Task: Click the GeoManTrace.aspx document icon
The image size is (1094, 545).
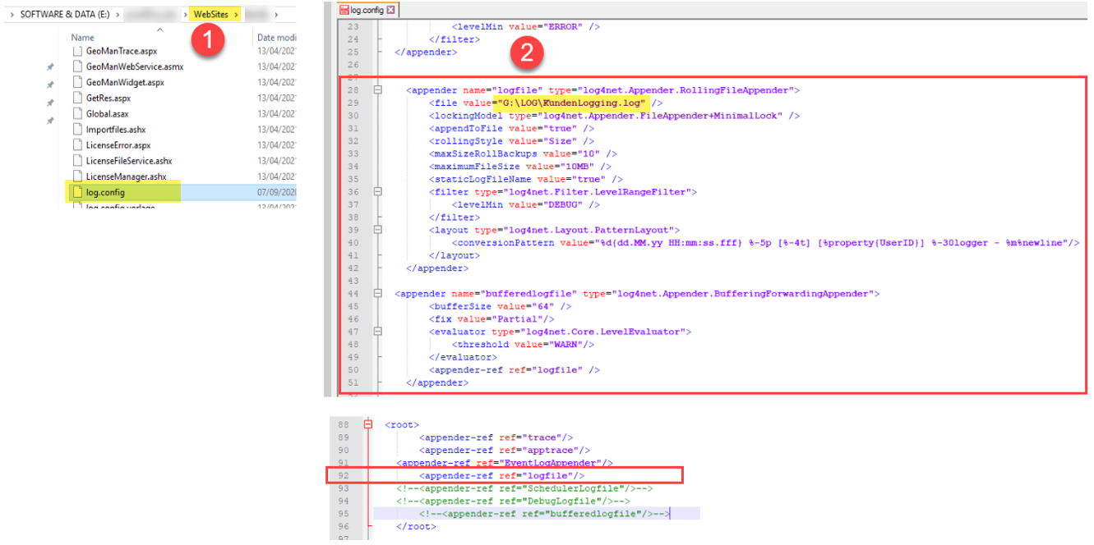Action: pyautogui.click(x=76, y=51)
